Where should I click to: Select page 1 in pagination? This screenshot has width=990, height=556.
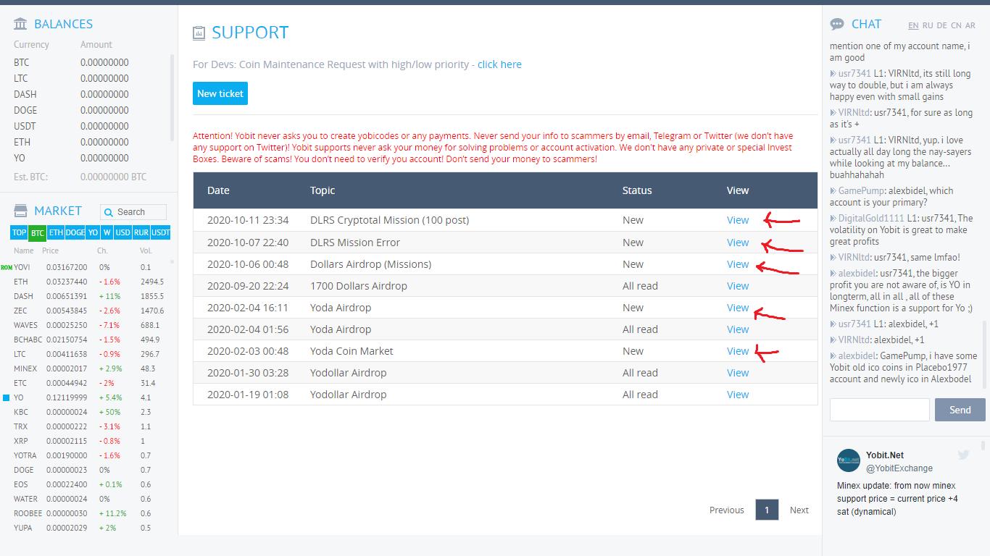click(x=767, y=510)
